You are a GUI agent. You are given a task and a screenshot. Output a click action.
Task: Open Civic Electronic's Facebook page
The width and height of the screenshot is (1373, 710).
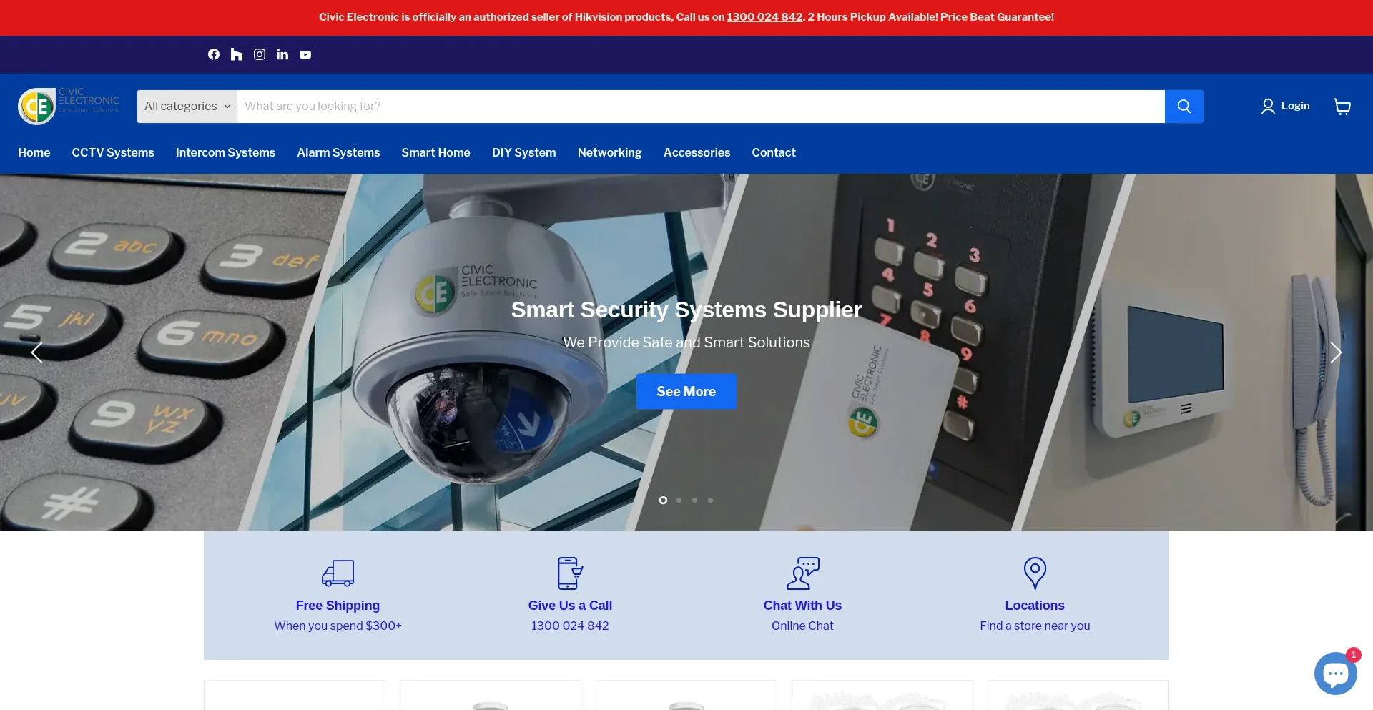coord(213,54)
